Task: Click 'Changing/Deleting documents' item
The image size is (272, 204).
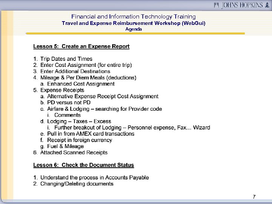Action: (77, 184)
